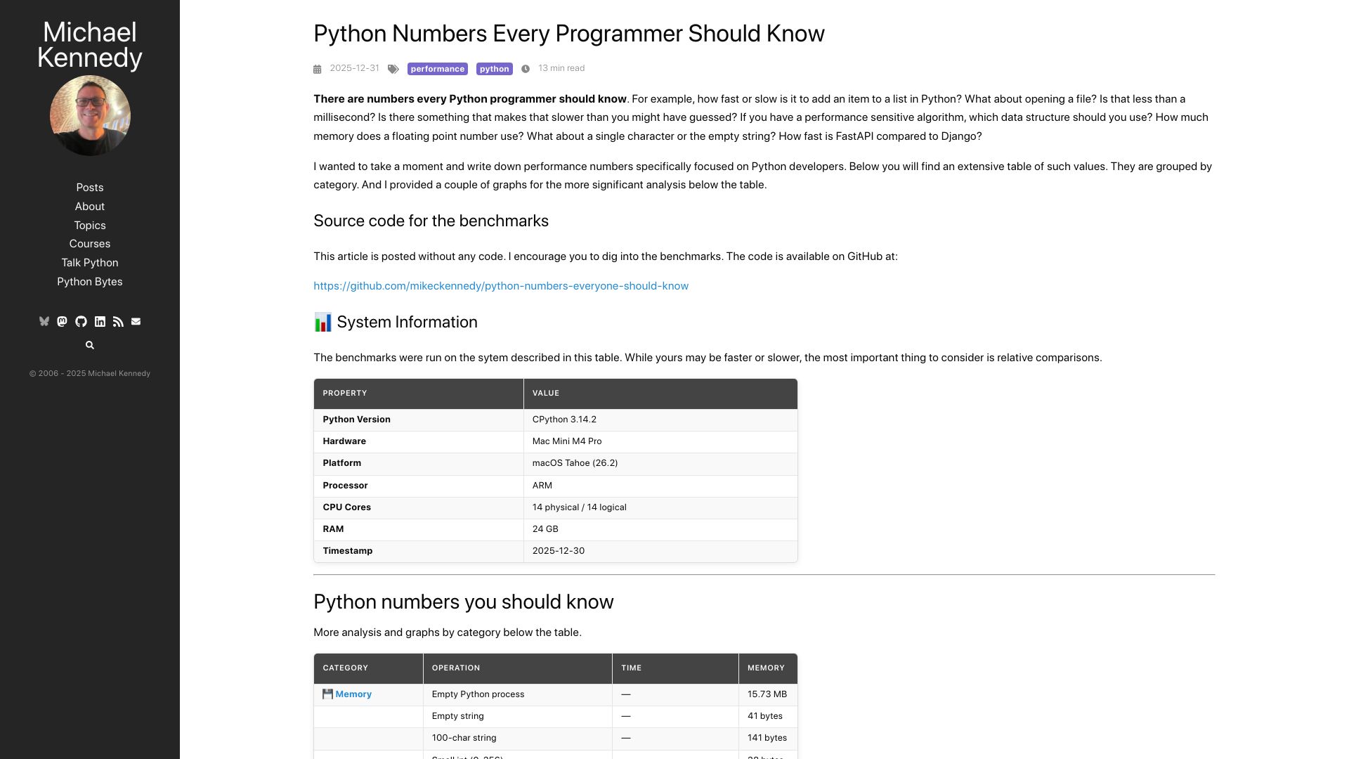Click the '141 bytes' memory cell

click(x=768, y=738)
